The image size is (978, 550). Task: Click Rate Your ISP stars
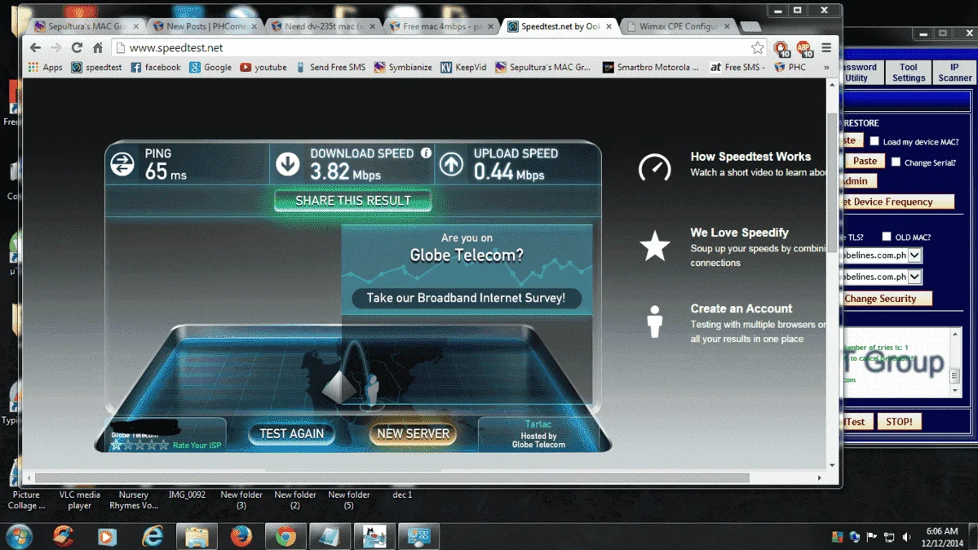[x=139, y=445]
